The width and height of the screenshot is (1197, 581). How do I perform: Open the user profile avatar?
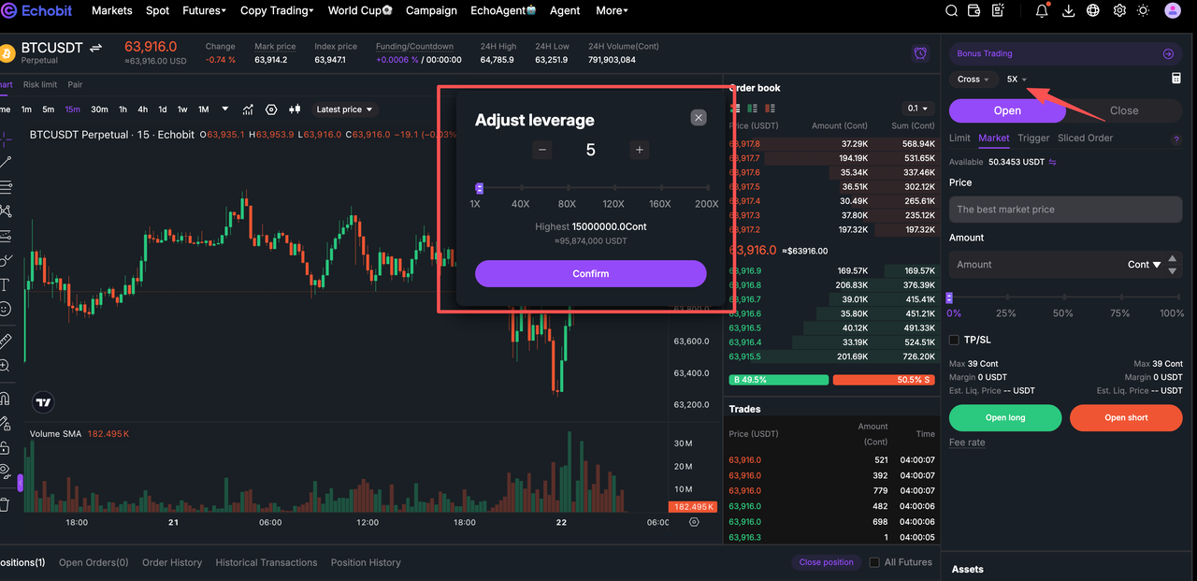pos(1173,11)
